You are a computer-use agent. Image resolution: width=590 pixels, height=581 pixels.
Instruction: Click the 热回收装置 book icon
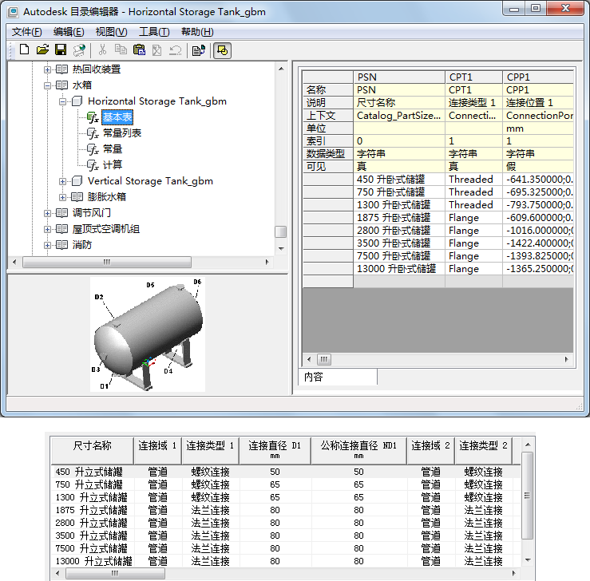(x=61, y=69)
